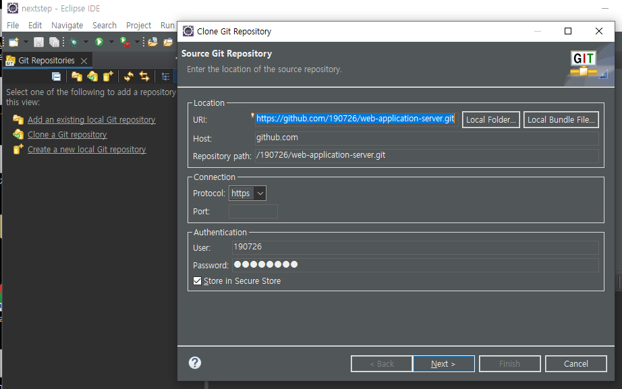This screenshot has height=389, width=622.
Task: Uncheck Store in Secure Store checkbox
Action: 198,281
